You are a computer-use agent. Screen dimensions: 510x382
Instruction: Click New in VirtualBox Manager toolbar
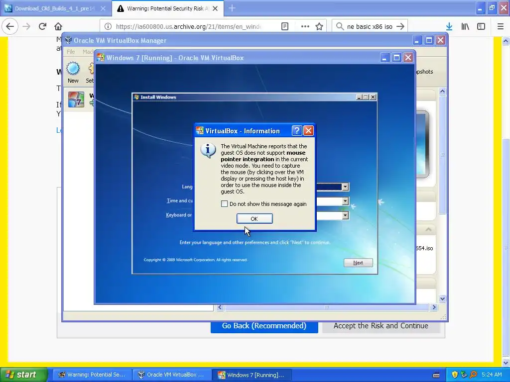click(73, 73)
